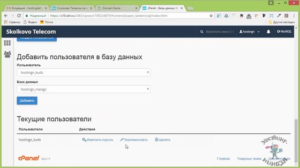Viewport: 300px width, 168px height.
Task: Click the search magnifier icon in header
Action: [x=202, y=32]
